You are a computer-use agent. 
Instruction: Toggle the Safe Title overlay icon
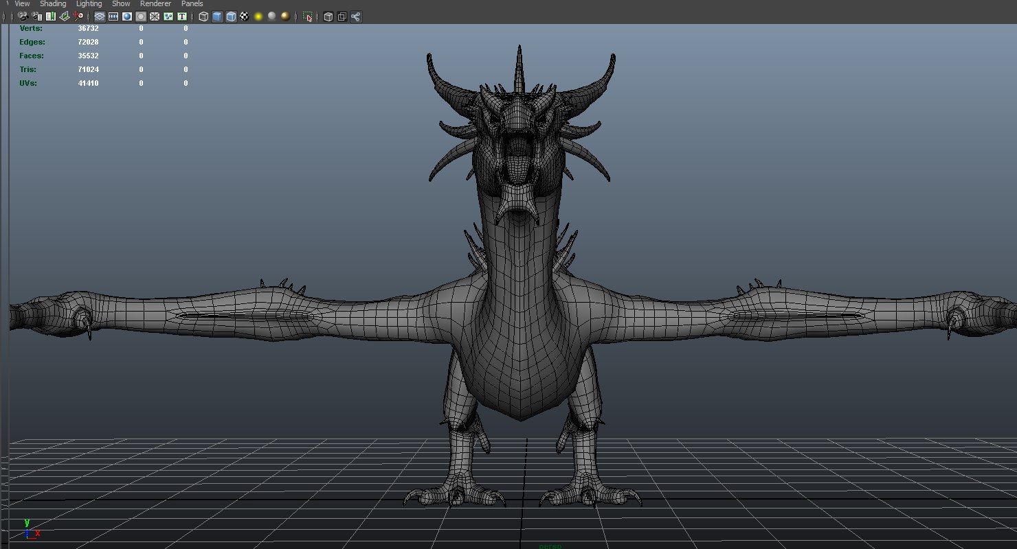pos(182,16)
